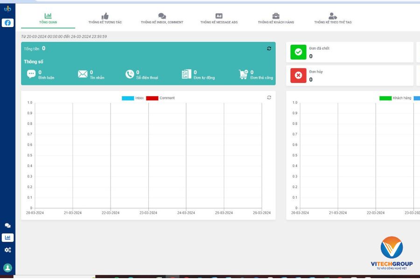The height and width of the screenshot is (280, 420).
Task: Click the thumbs-up Thống kê tương tác icon
Action: pyautogui.click(x=105, y=16)
